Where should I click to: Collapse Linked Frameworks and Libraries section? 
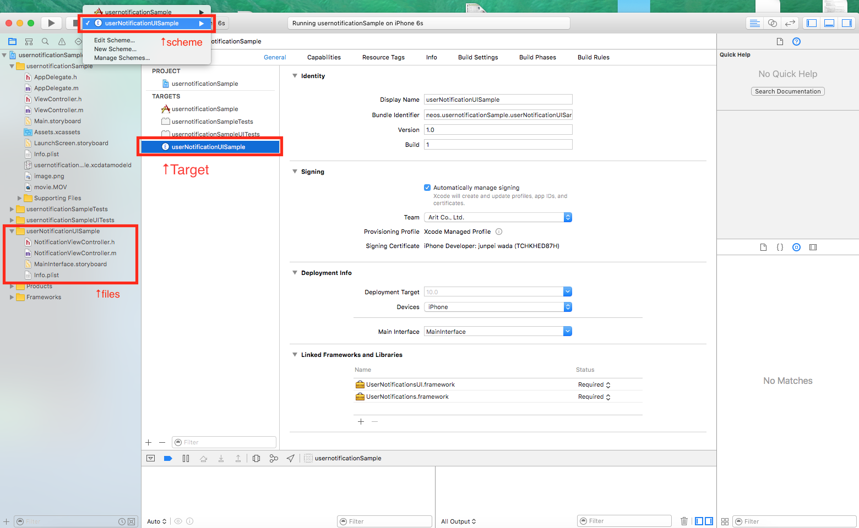295,355
